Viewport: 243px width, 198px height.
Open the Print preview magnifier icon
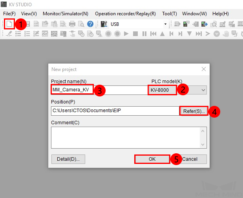(81, 24)
